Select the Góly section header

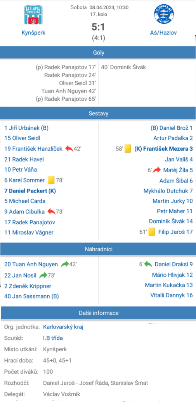[98, 53]
